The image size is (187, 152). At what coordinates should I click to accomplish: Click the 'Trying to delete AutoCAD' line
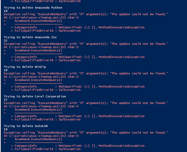(x=26, y=126)
